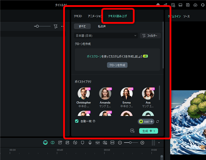
Task: Uncheck the 自動一致 checkbox
Action: point(77,121)
